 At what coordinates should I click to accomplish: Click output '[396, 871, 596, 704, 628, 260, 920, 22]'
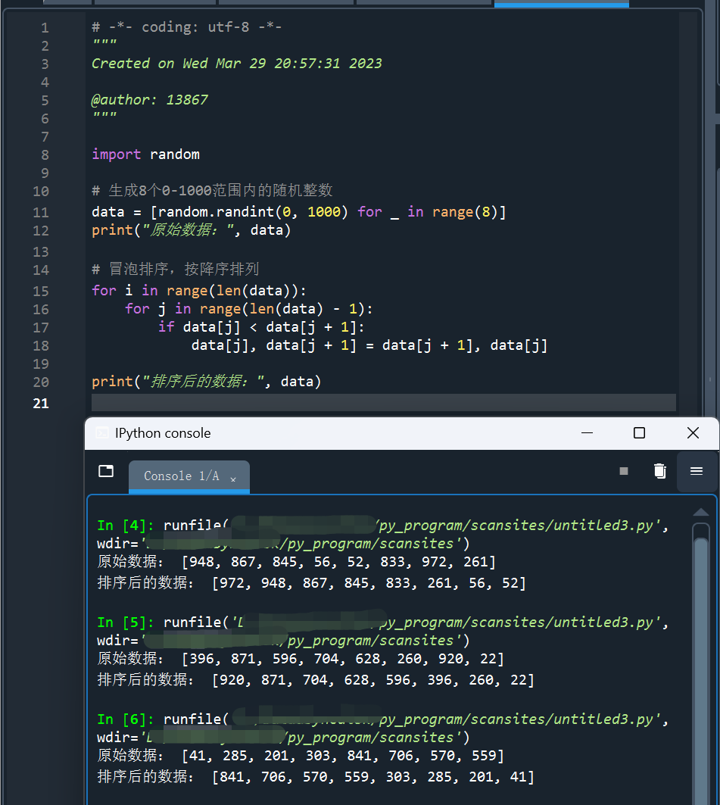343,659
